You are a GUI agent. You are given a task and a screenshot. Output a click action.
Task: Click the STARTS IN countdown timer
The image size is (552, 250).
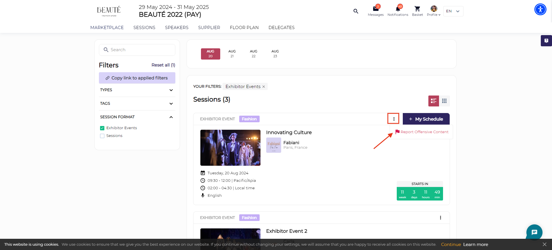pos(420,191)
